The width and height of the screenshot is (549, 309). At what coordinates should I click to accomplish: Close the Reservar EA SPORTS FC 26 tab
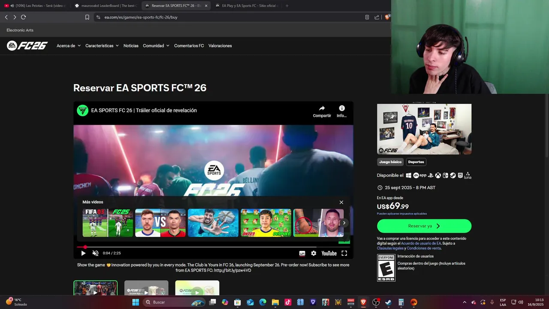(206, 6)
